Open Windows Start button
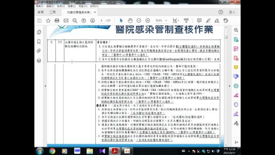 tap(40, 151)
